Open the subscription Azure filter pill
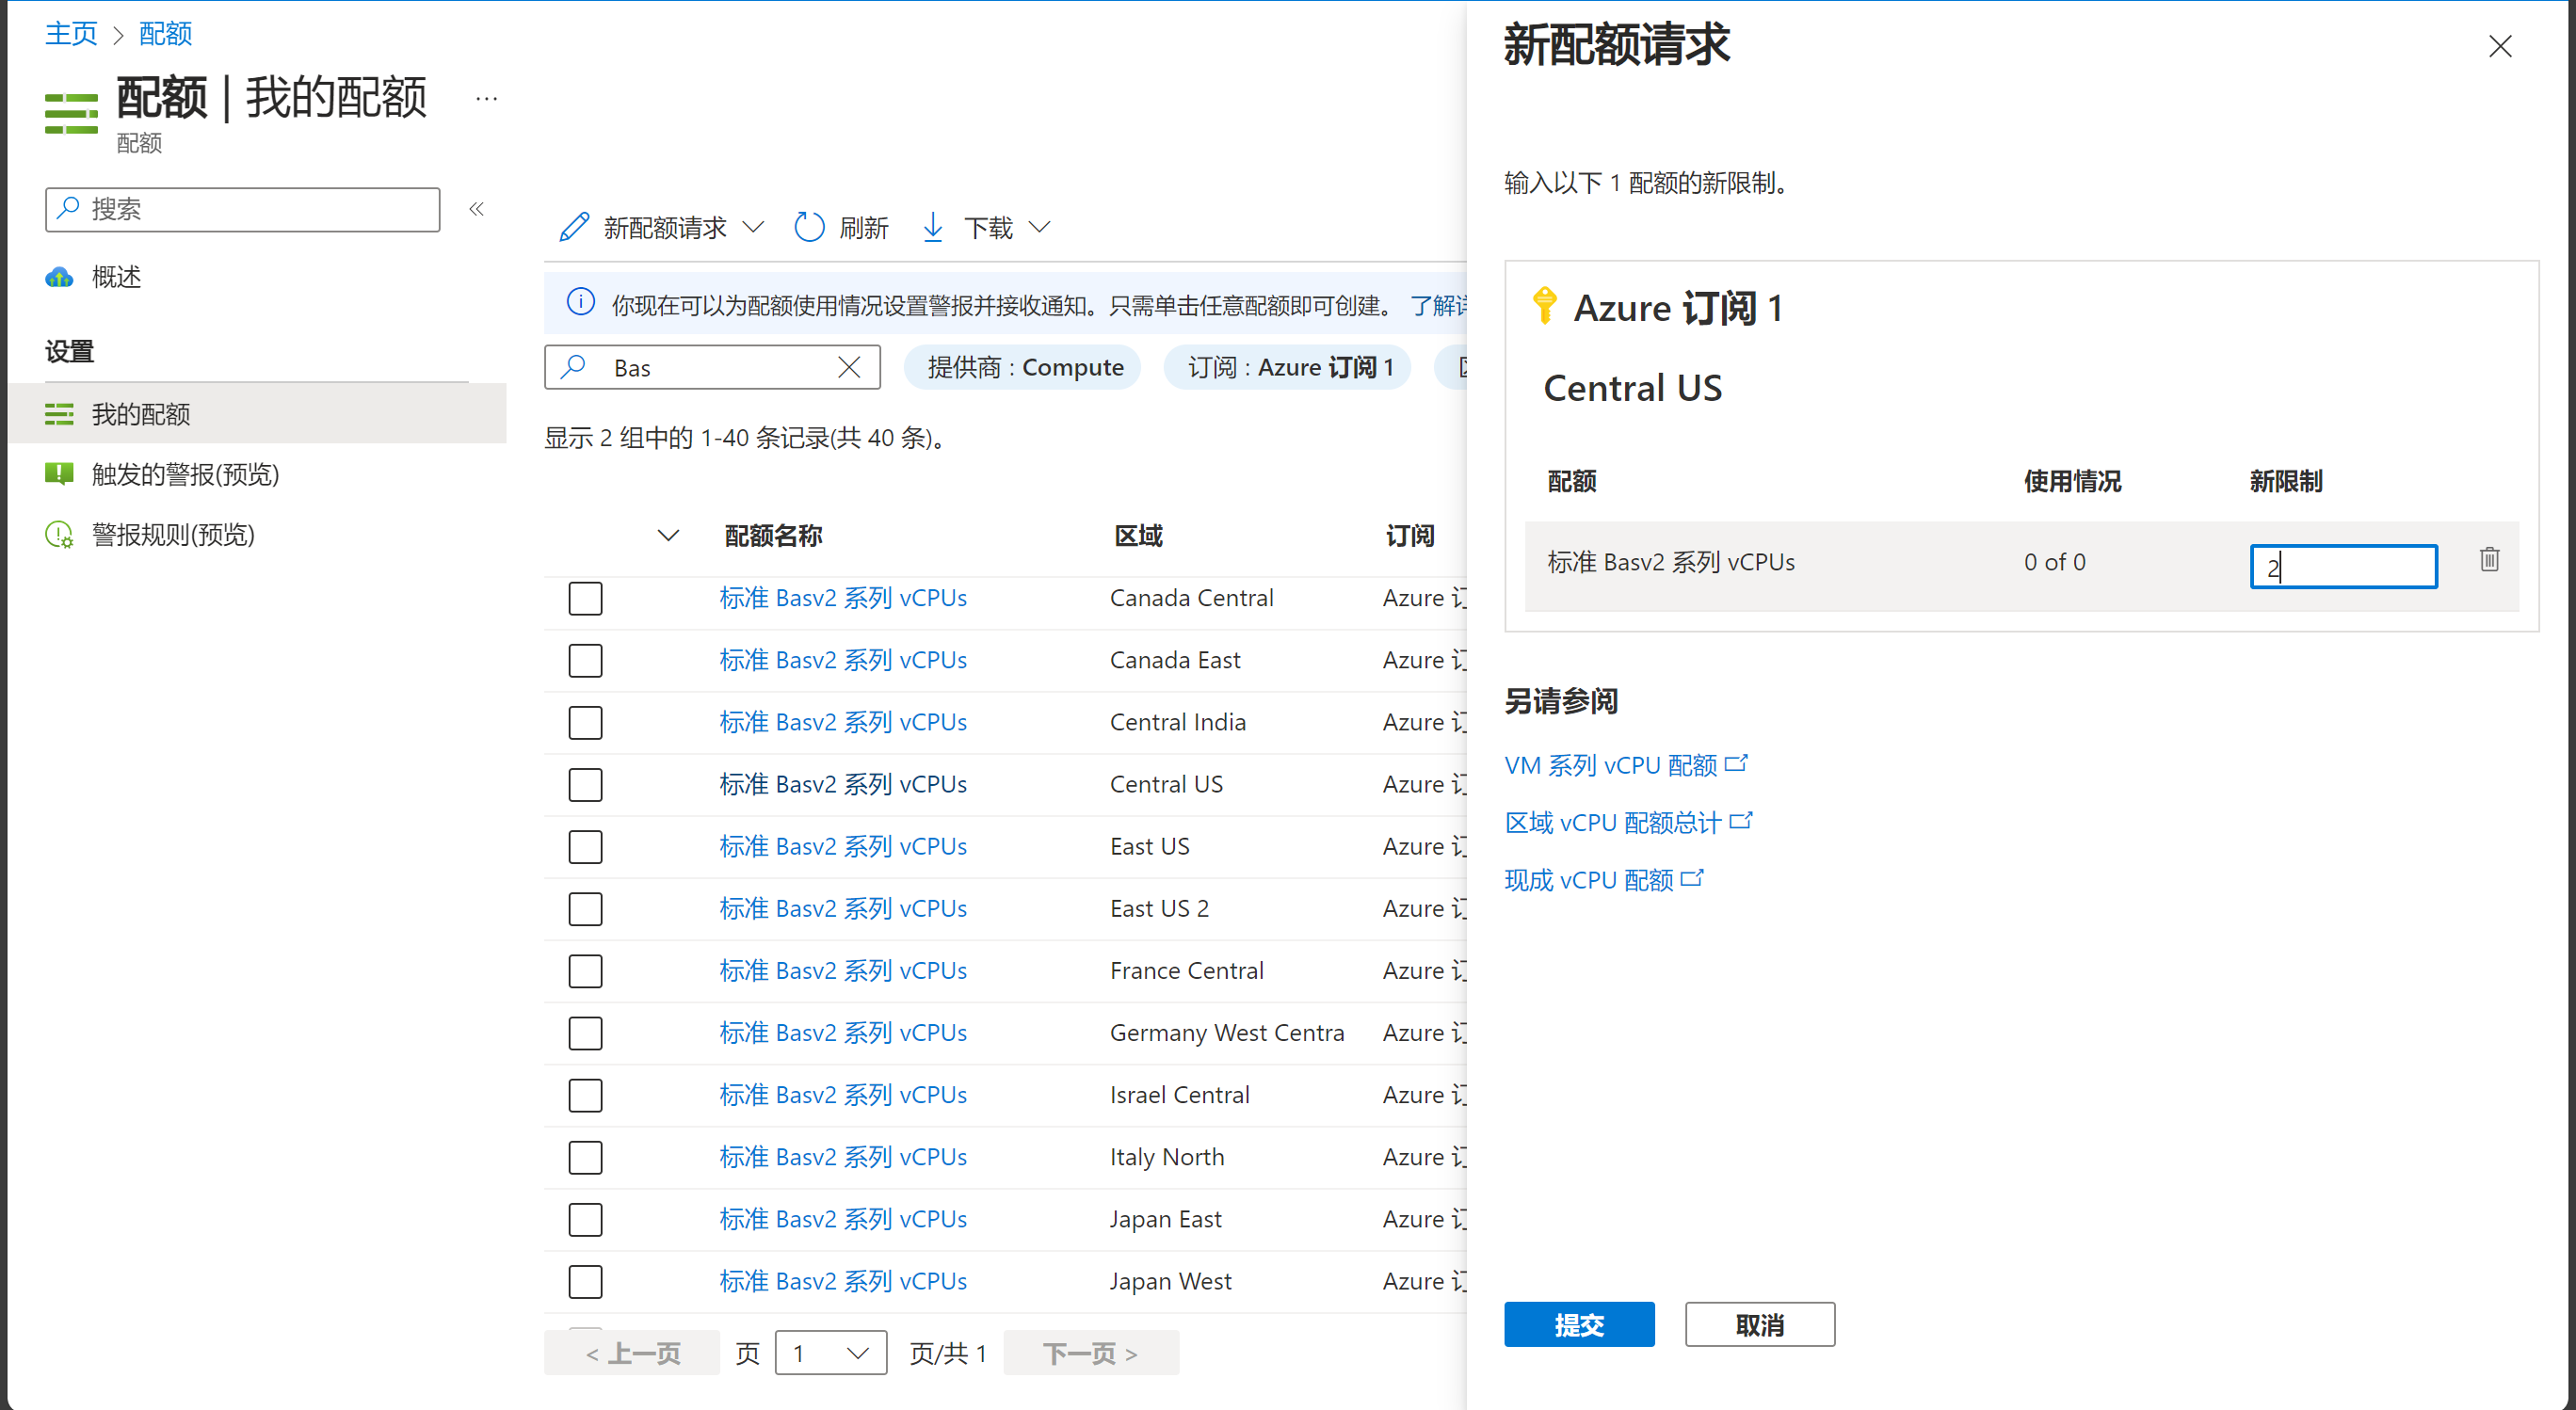Screen dimensions: 2576x1410 [x=1289, y=367]
